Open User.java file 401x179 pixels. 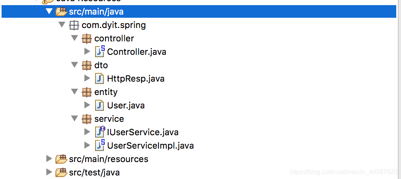126,105
